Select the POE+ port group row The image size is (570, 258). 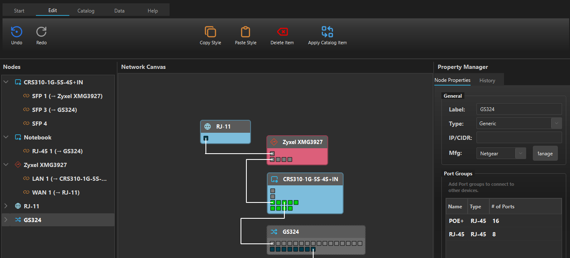point(504,221)
